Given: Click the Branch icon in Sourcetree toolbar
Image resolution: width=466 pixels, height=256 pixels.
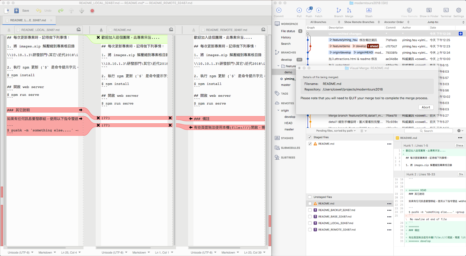Looking at the screenshot, I should pos(338,10).
